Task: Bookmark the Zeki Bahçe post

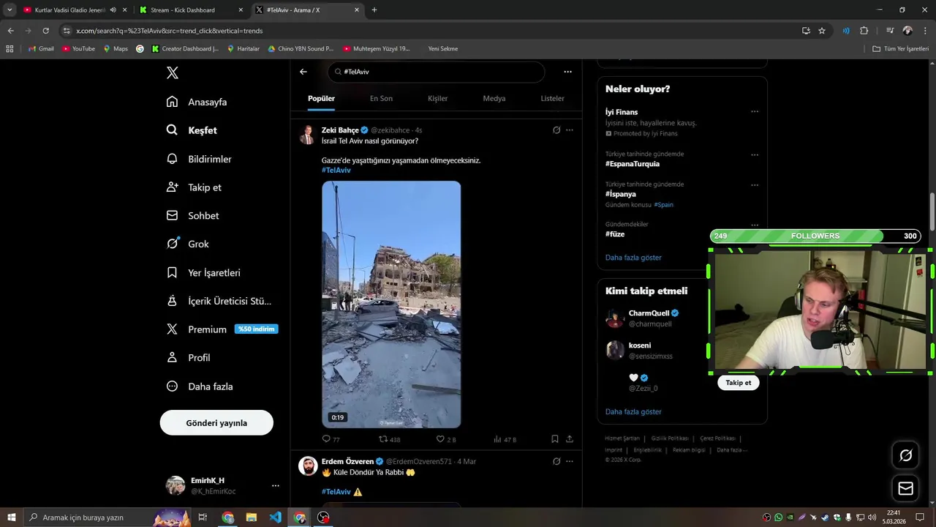Action: coord(555,439)
